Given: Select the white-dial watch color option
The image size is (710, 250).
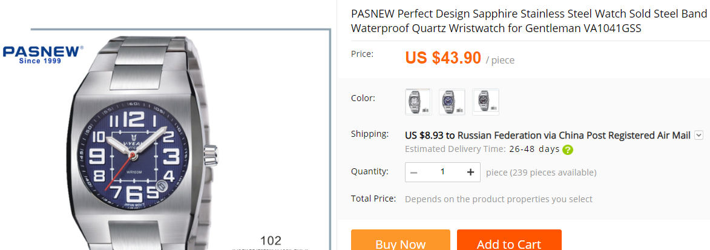Looking at the screenshot, I should [418, 102].
